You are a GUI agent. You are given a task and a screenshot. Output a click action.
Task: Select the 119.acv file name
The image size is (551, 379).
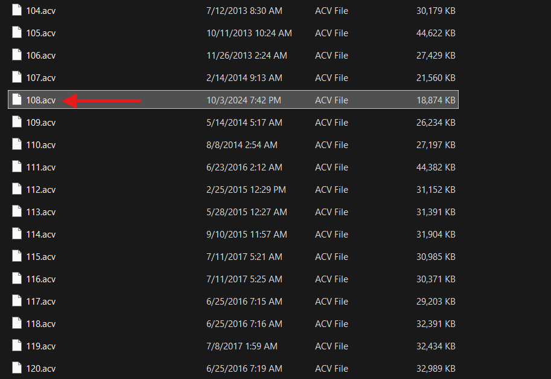click(40, 346)
